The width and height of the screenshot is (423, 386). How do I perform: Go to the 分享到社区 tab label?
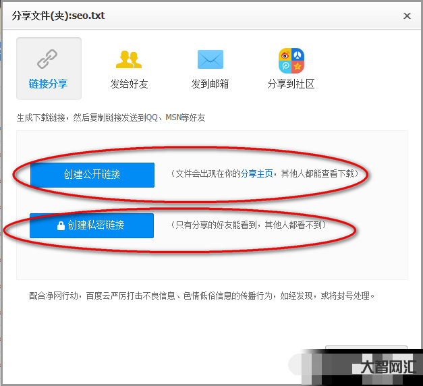(291, 84)
